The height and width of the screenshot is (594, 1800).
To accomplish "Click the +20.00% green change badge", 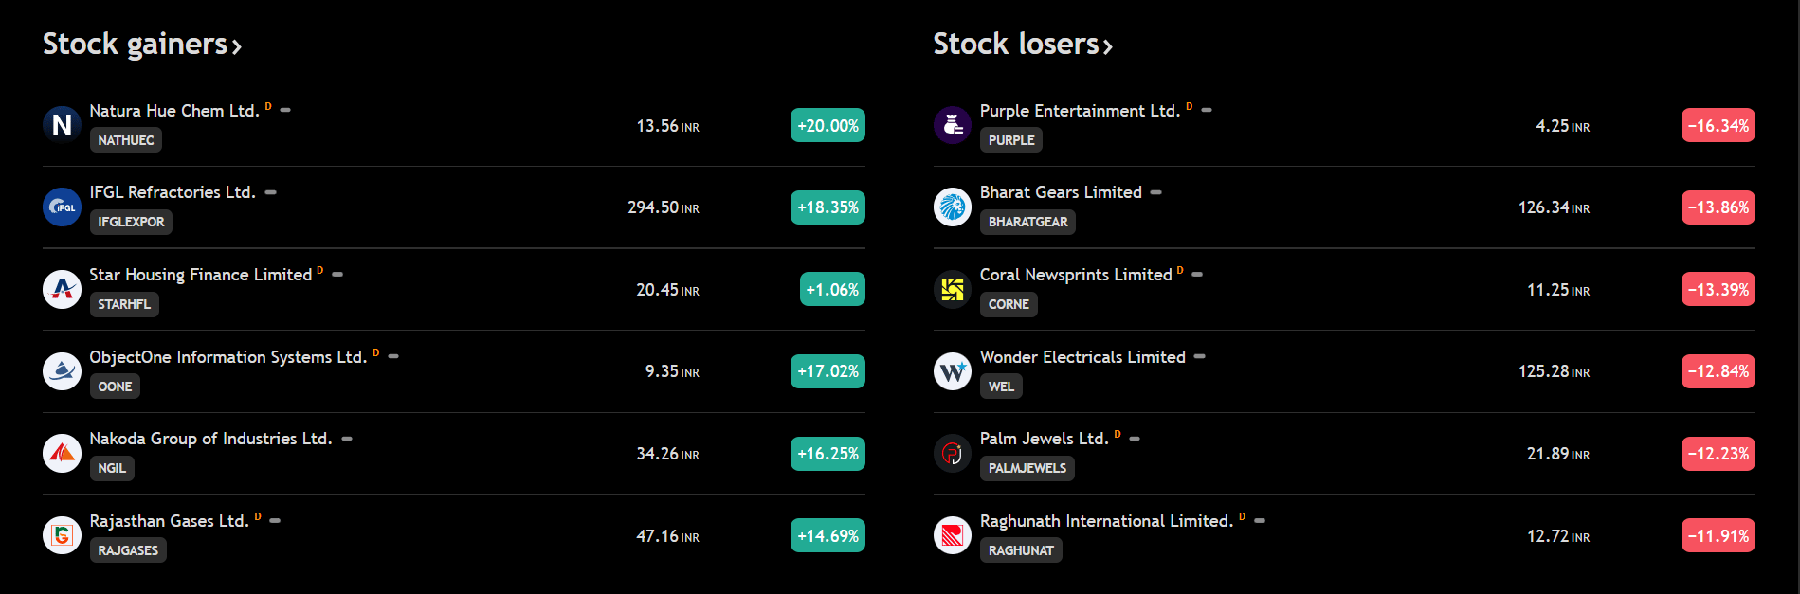I will pos(827,125).
